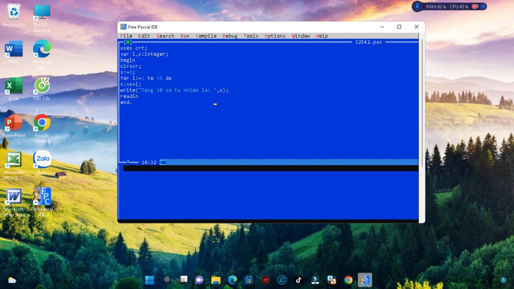Click the taskbar icon right of TikTok
This screenshot has width=514, height=289.
coord(315,280)
